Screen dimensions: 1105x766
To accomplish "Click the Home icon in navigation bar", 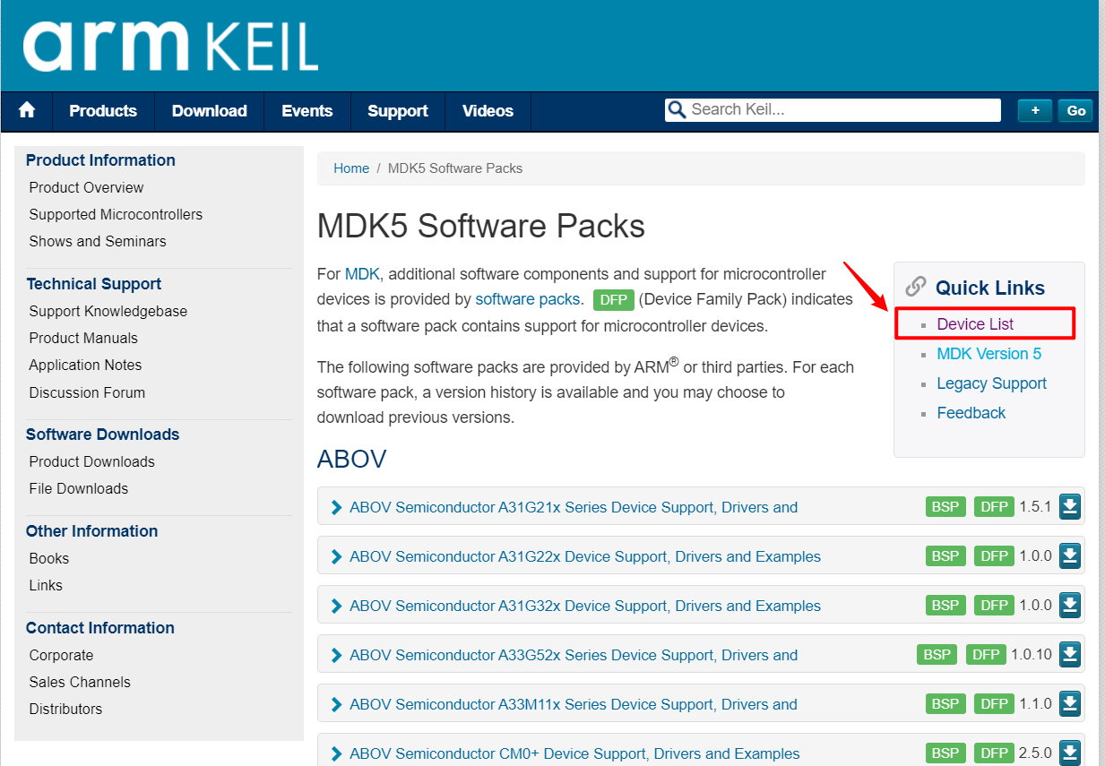I will (27, 110).
